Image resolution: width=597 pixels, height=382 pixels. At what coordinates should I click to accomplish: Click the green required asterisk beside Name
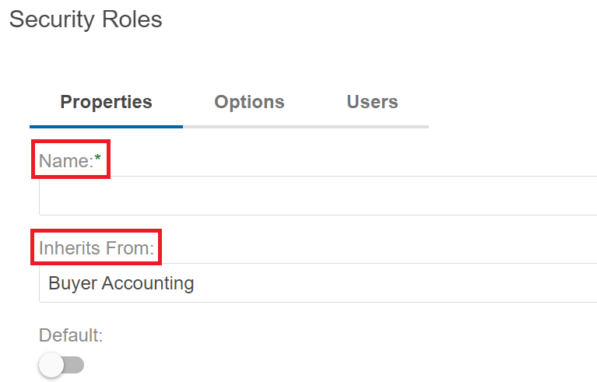click(x=98, y=159)
